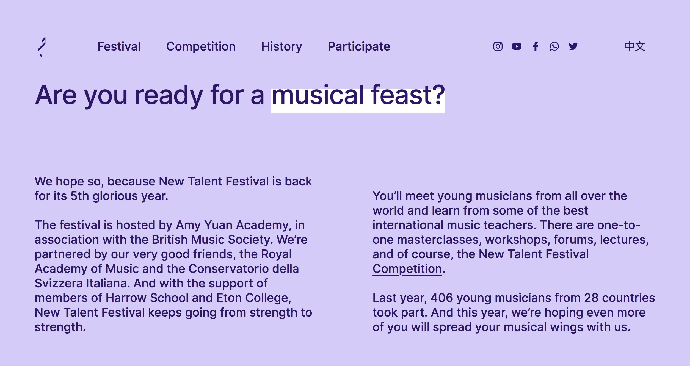Screen dimensions: 690x366
Task: Open the Instagram social icon
Action: 498,46
